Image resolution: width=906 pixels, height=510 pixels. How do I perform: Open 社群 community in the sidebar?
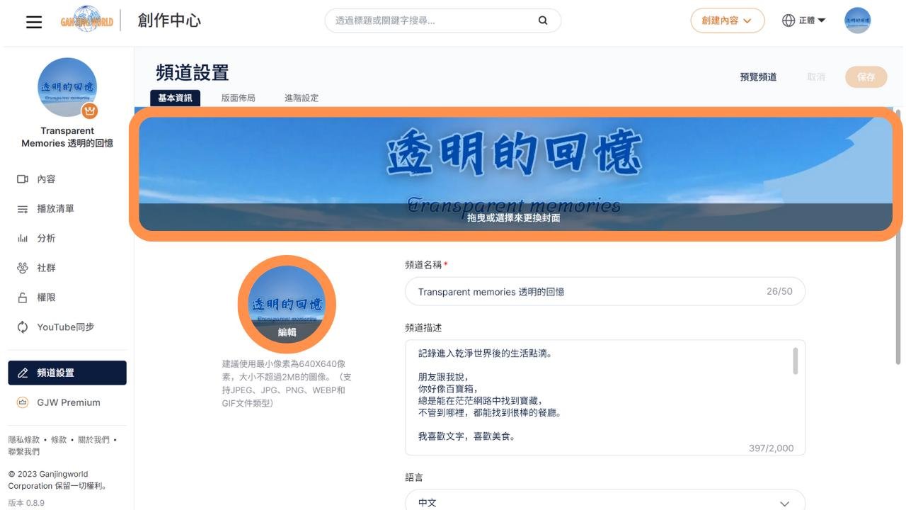[46, 268]
